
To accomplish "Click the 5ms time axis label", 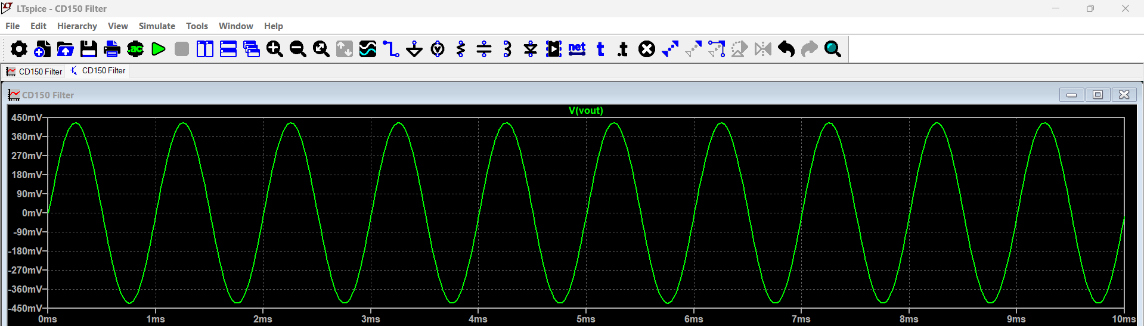I will [x=585, y=319].
